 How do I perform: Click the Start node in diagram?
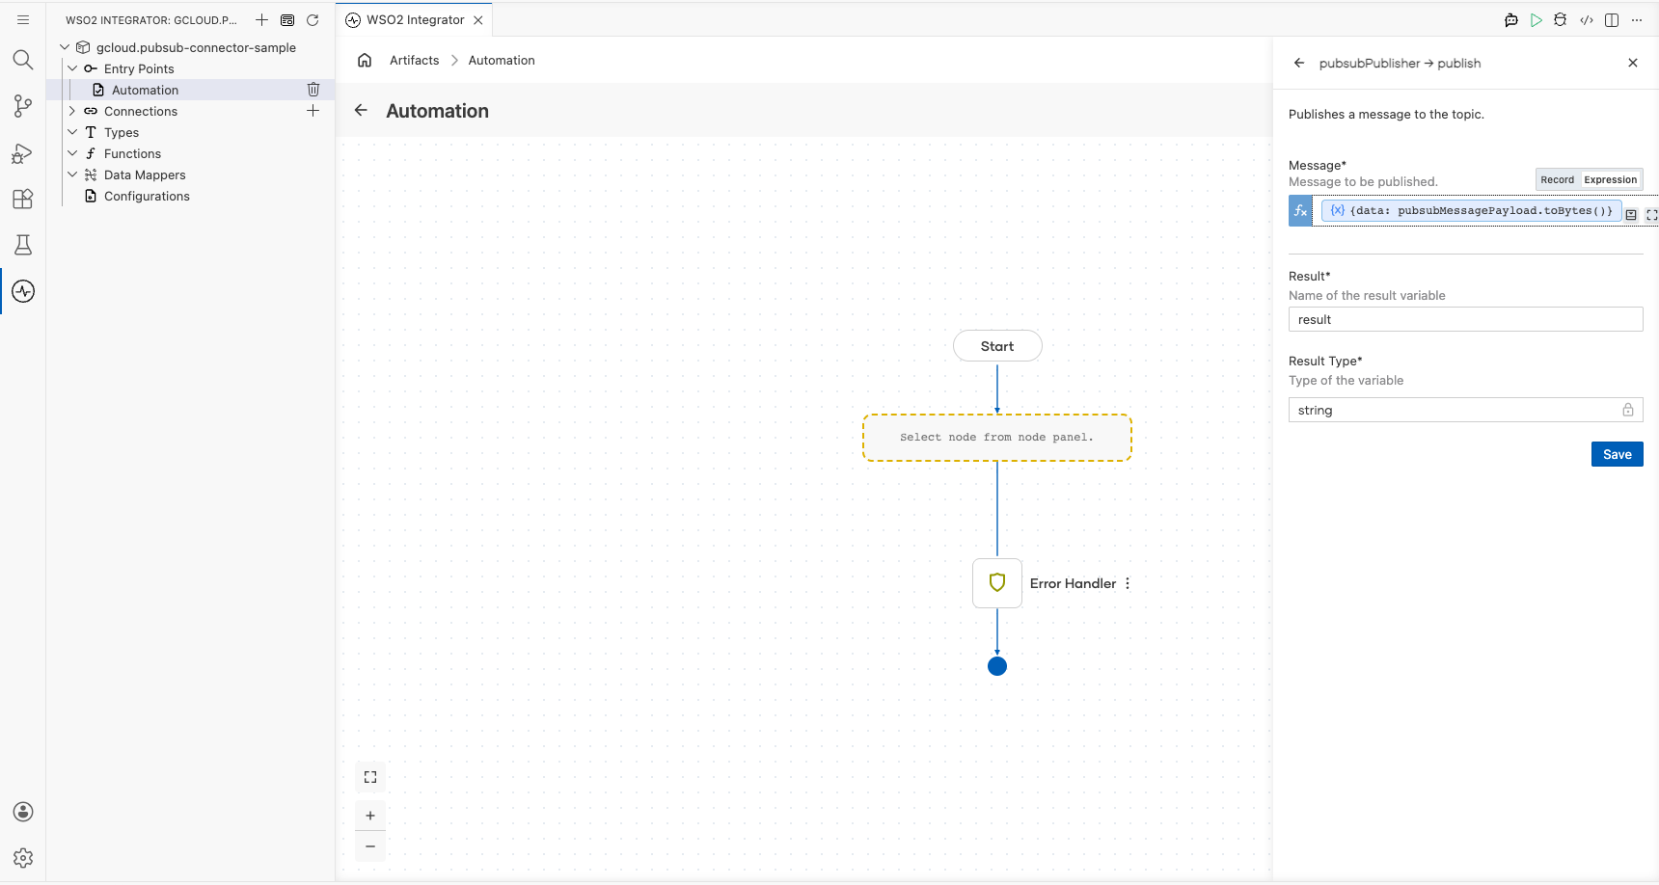(997, 346)
